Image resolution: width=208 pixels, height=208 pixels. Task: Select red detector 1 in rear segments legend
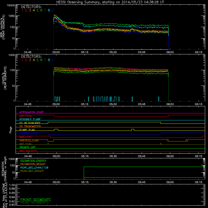click(x=22, y=60)
